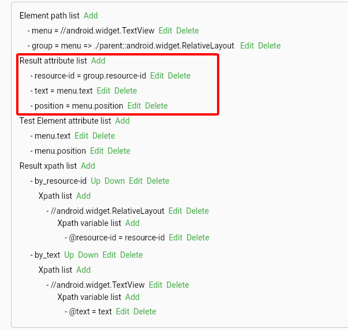This screenshot has width=348, height=330.
Task: Add to Xpath list under by_resource-id
Action: [x=83, y=196]
